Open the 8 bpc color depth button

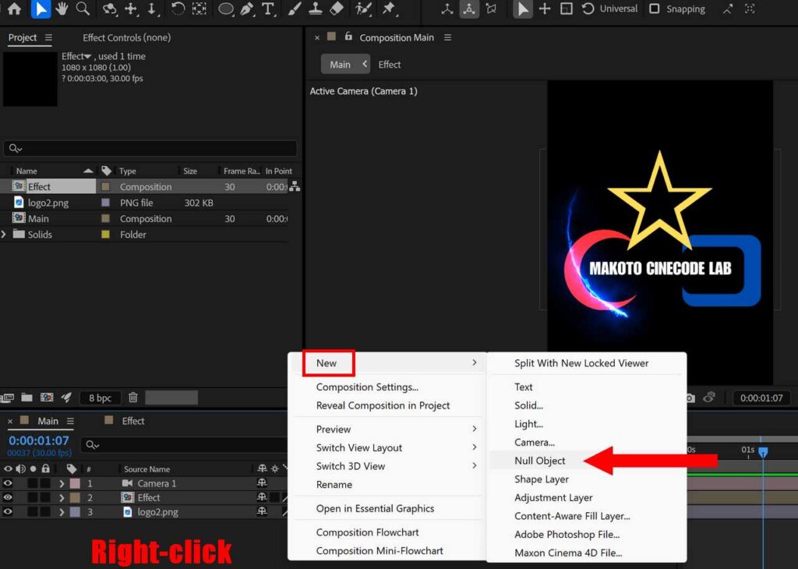point(101,398)
